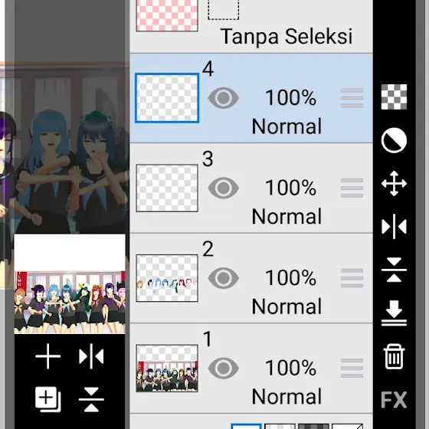Click vertical flip icon in bottom-left panel

point(91,399)
